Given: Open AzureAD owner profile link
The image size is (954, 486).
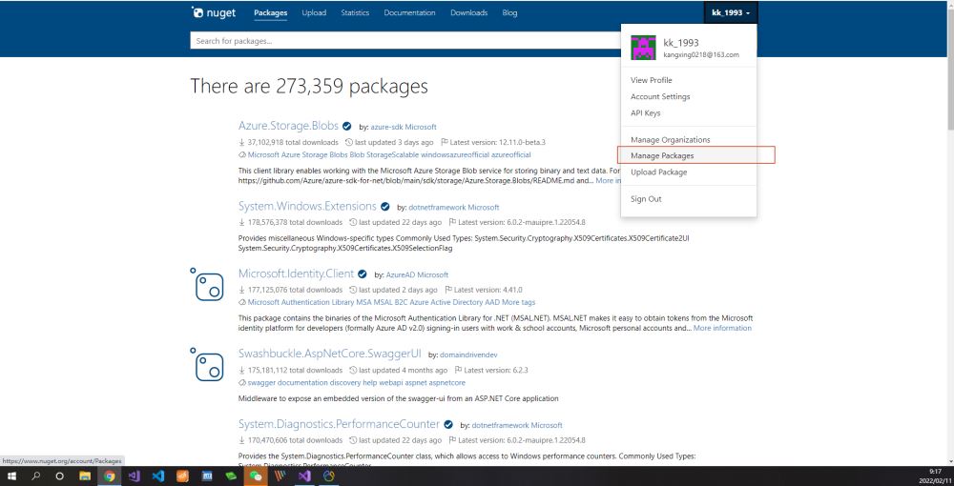Looking at the screenshot, I should click(x=401, y=274).
